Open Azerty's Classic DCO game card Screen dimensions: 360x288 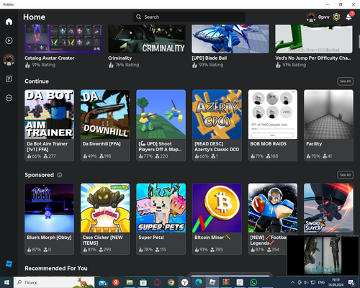[x=217, y=125]
